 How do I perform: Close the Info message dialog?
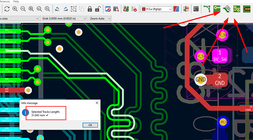pyautogui.click(x=97, y=103)
